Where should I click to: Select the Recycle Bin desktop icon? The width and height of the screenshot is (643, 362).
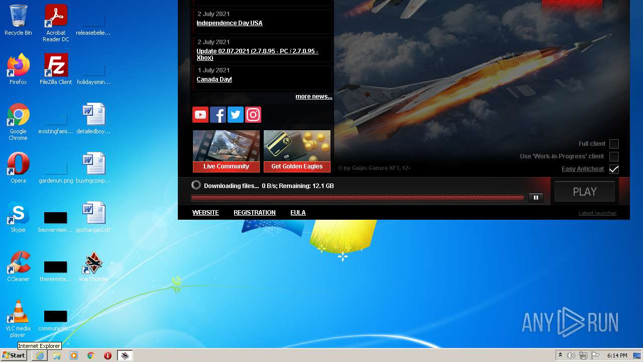(18, 20)
